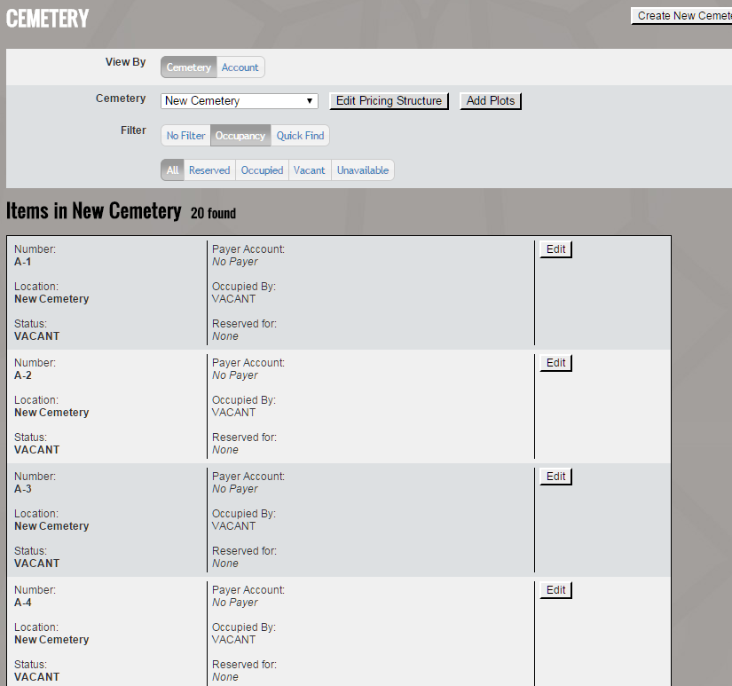The height and width of the screenshot is (686, 732).
Task: Switch View By to Cemetery
Action: point(188,67)
